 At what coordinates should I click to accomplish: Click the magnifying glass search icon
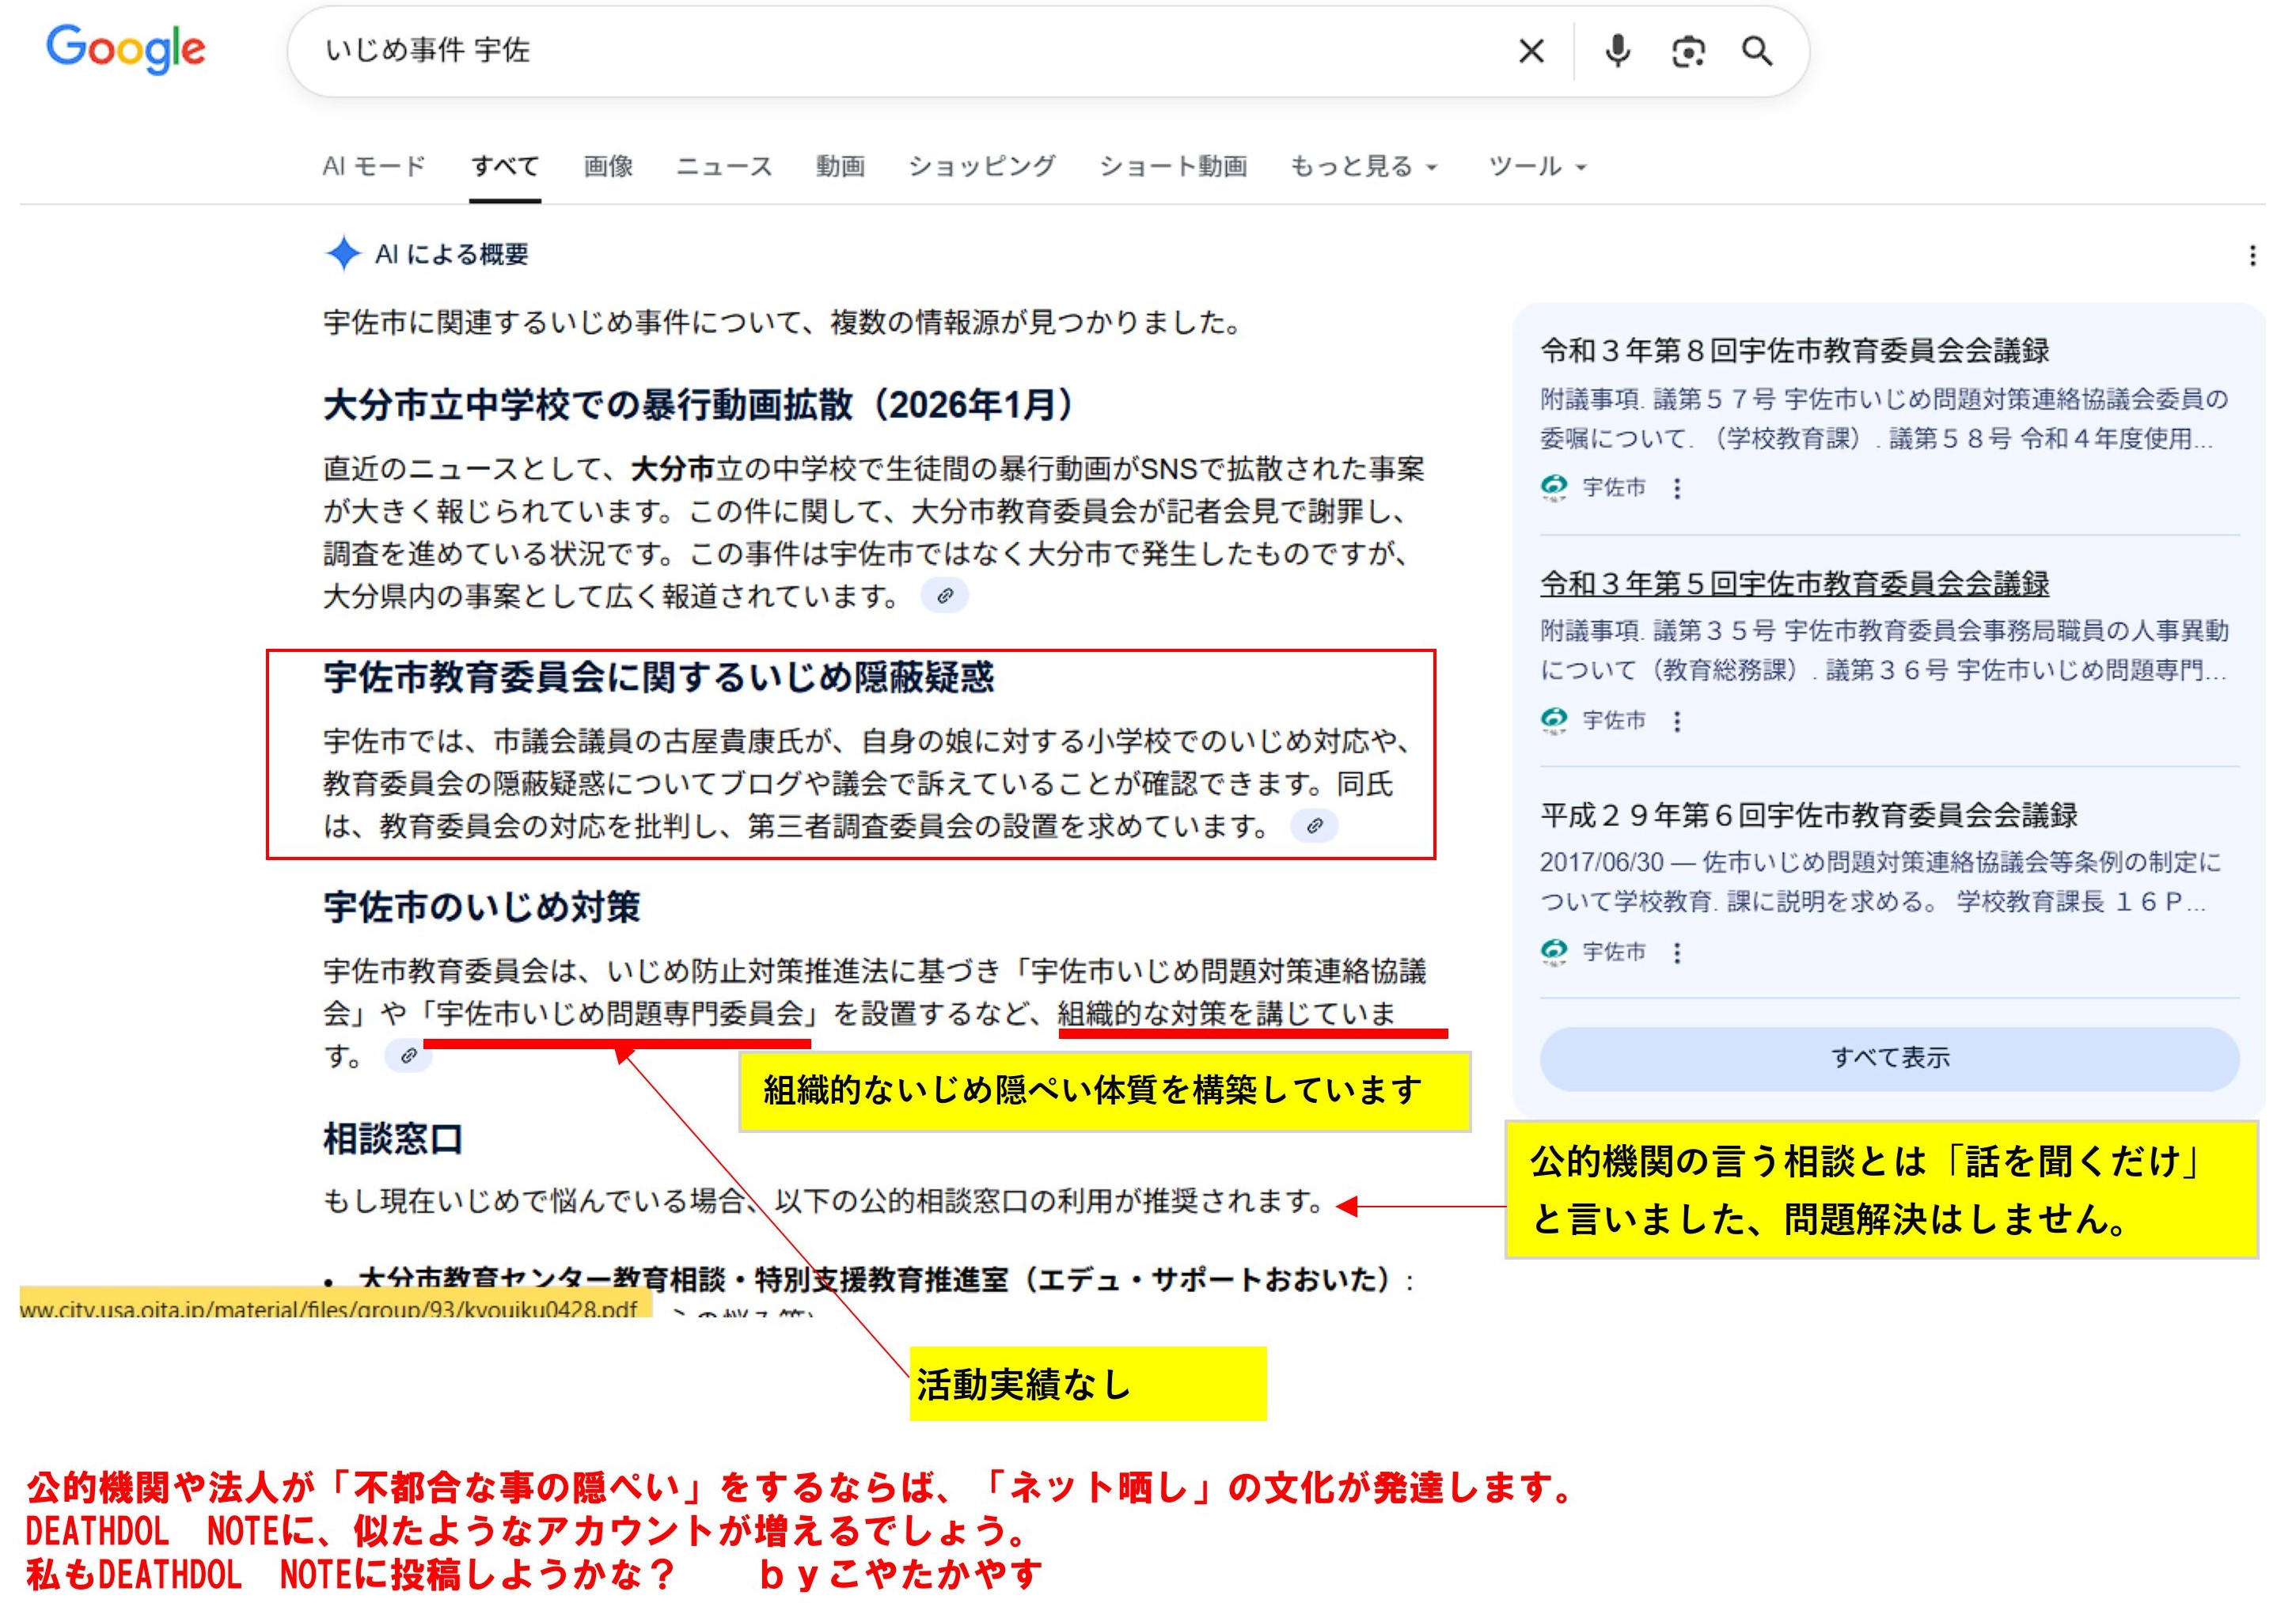click(1757, 51)
